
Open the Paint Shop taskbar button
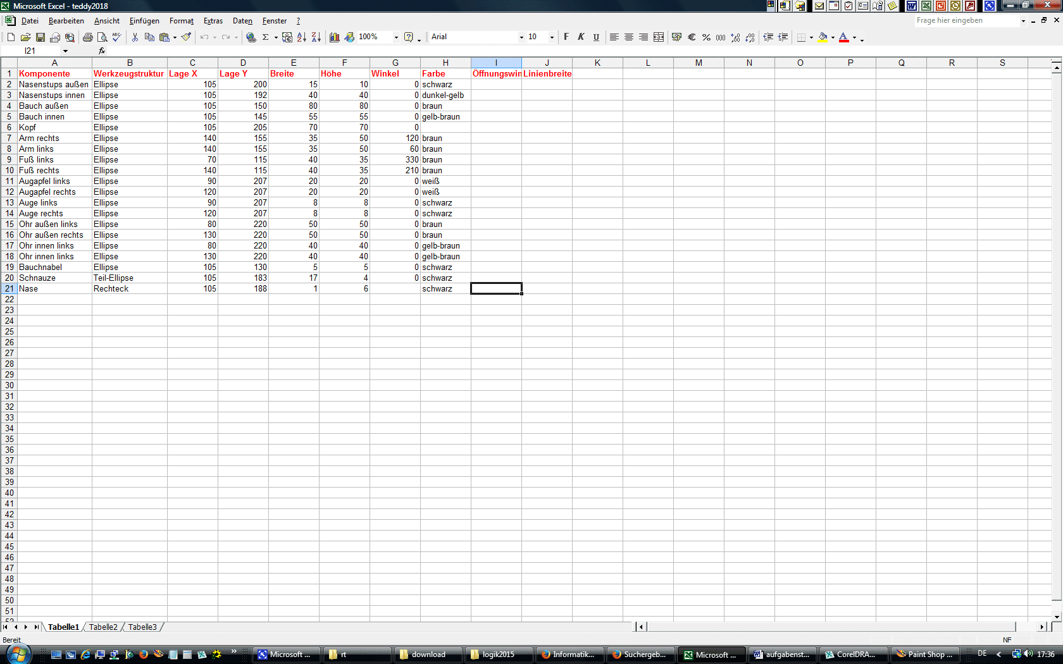coord(925,655)
